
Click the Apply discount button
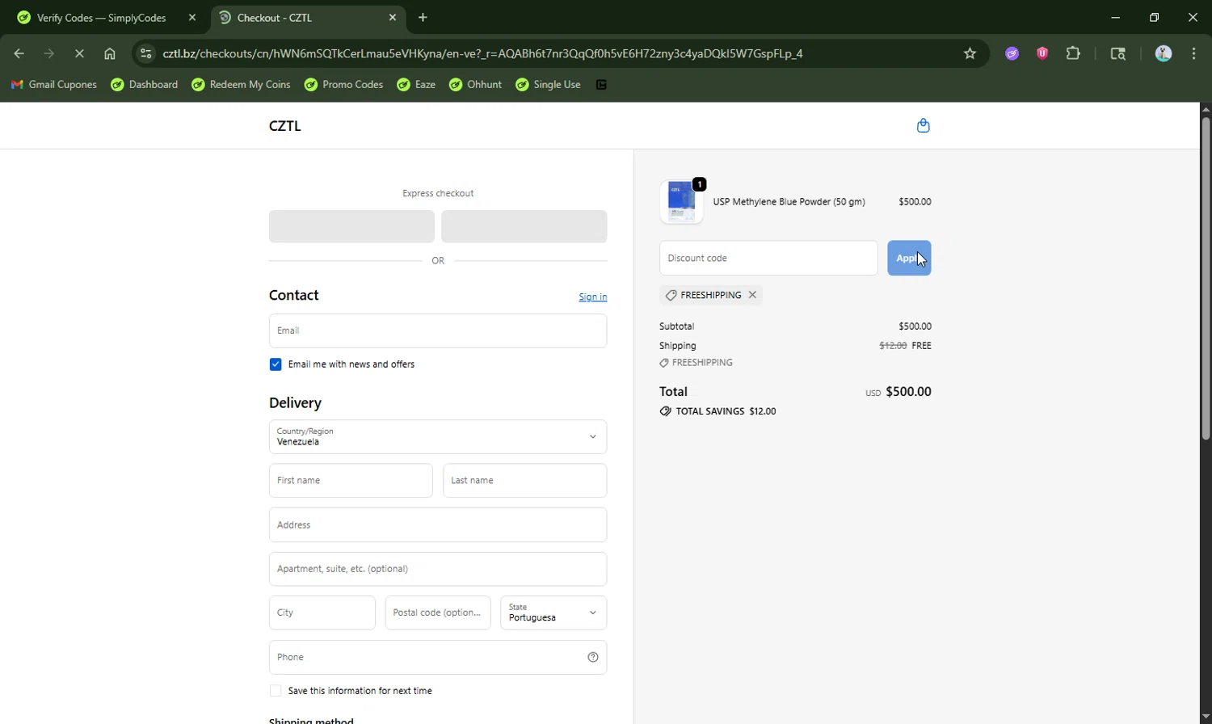[909, 258]
